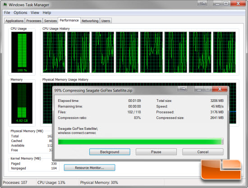The width and height of the screenshot is (248, 188).
Task: Switch to the Networking tab
Action: click(90, 21)
